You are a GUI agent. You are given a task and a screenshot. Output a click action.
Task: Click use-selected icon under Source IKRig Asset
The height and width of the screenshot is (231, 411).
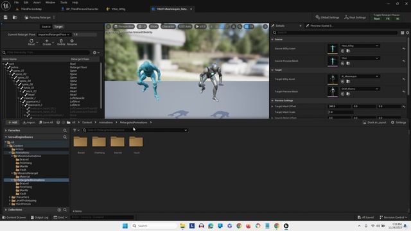click(x=342, y=51)
